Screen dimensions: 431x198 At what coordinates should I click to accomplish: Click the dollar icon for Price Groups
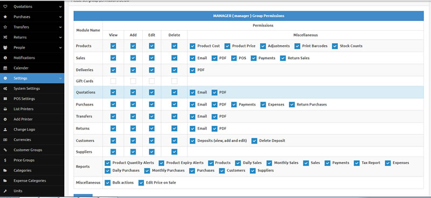click(5, 160)
